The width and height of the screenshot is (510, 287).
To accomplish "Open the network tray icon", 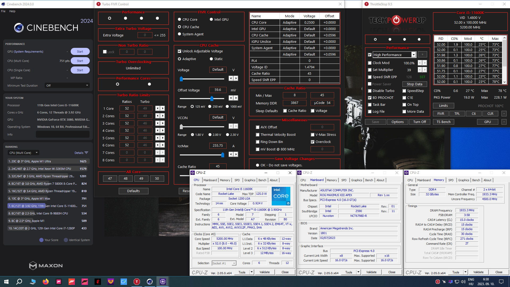I will click(x=457, y=282).
